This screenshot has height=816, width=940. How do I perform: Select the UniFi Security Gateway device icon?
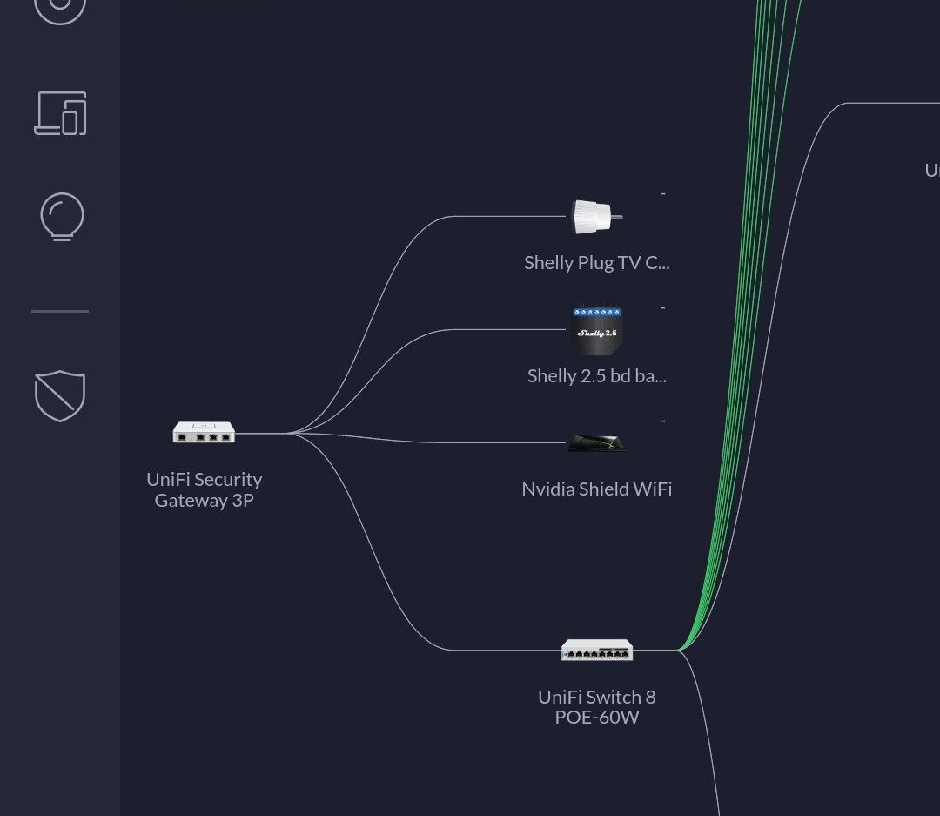[204, 432]
